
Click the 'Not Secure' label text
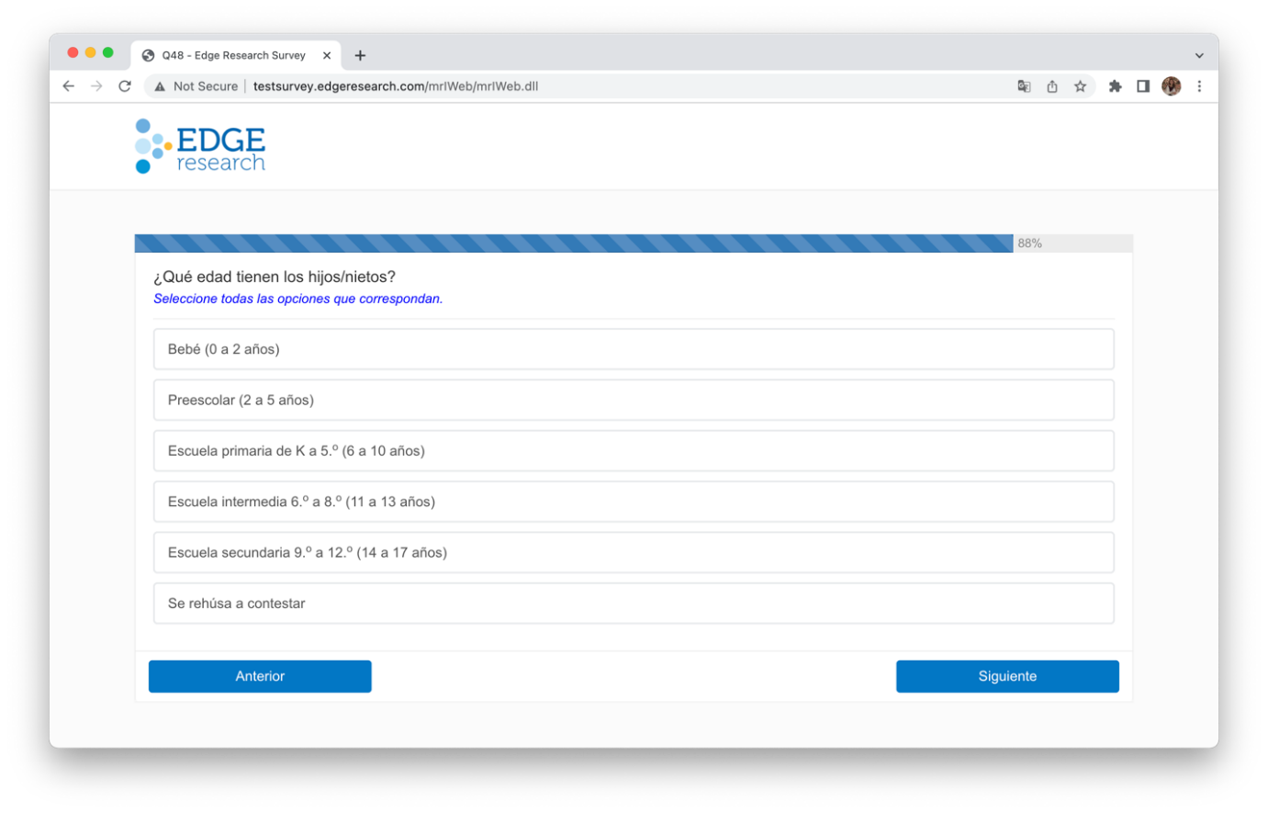pyautogui.click(x=206, y=86)
